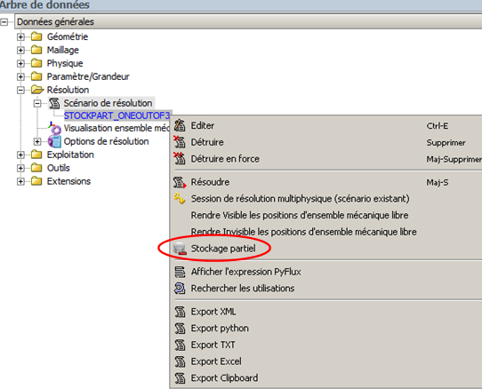Select the Exploitation folder item
Screen dimensions: 482x389
[x=70, y=155]
